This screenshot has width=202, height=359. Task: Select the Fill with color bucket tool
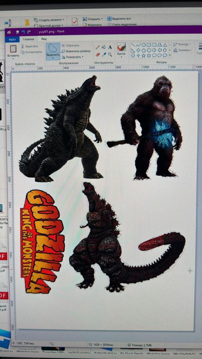pos(104,47)
